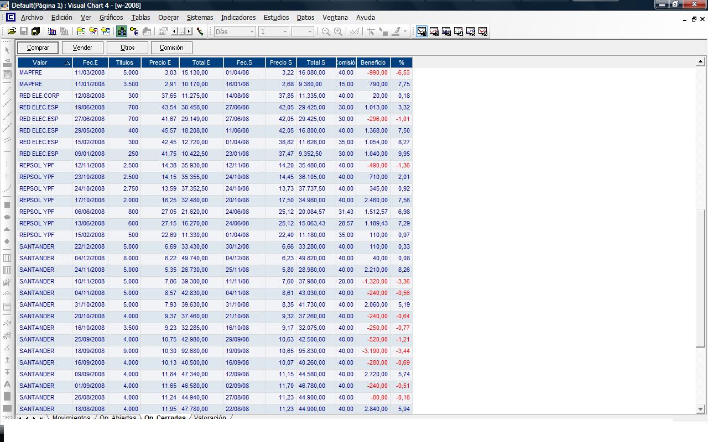708x442 pixels.
Task: Click the pen drawing style icon
Action: coord(396,31)
